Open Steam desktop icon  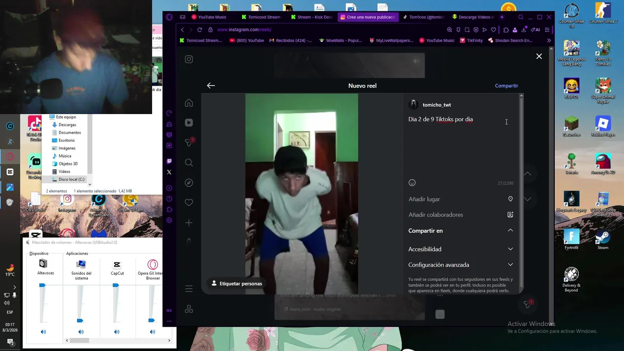pyautogui.click(x=603, y=239)
